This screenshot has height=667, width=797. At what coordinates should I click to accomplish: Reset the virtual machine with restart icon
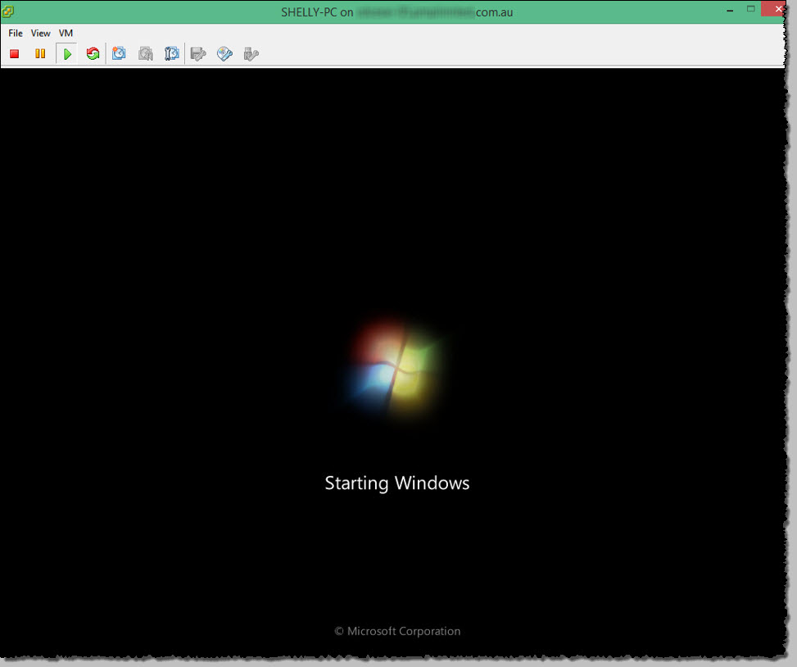point(93,53)
